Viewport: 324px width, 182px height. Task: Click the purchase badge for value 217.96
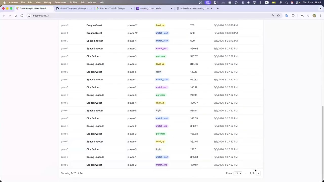point(161,95)
